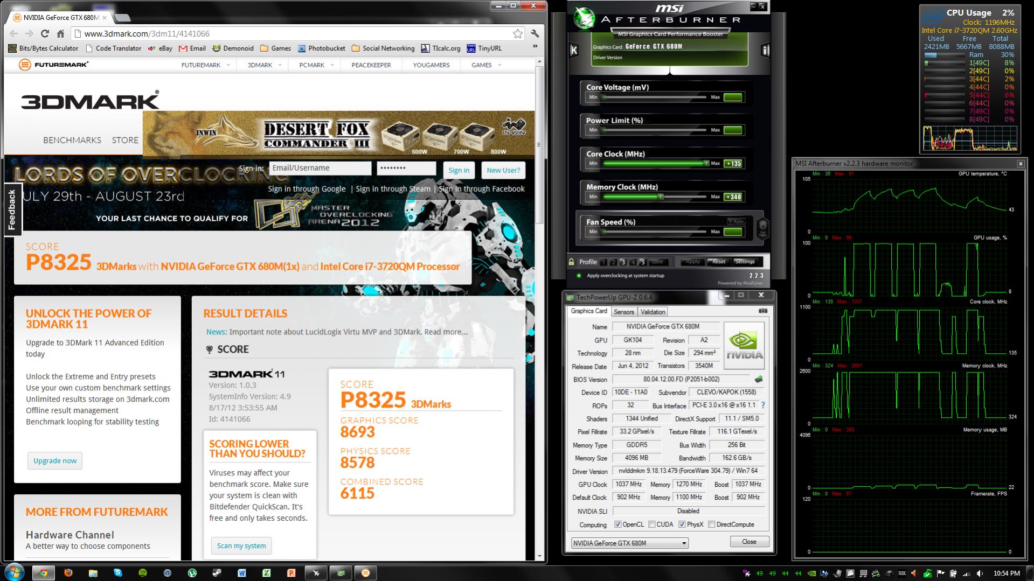Image resolution: width=1034 pixels, height=581 pixels.
Task: Select Afterburner profile 3
Action: [x=623, y=262]
